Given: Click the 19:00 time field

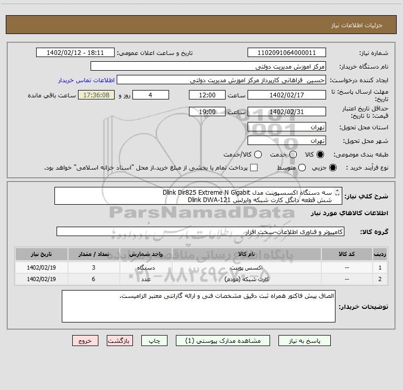Looking at the screenshot, I should 207,112.
